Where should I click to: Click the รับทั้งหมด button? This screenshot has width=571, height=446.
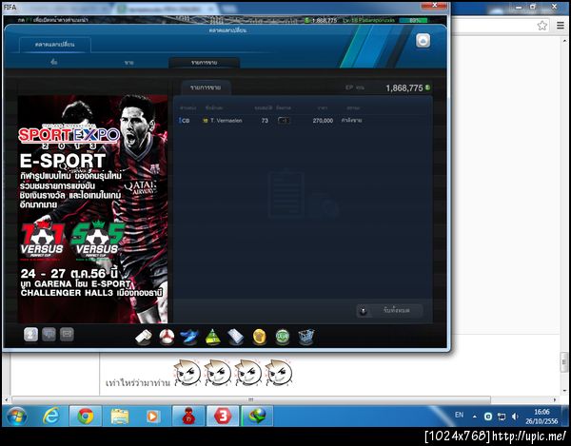point(389,311)
